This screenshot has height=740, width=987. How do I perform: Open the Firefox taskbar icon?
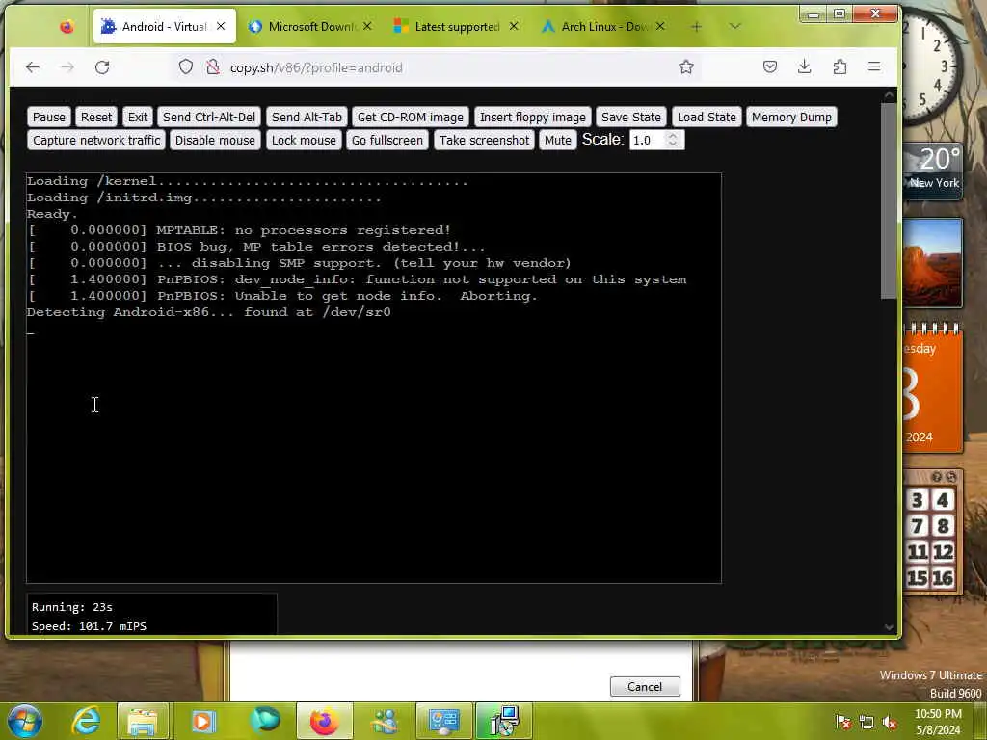324,721
